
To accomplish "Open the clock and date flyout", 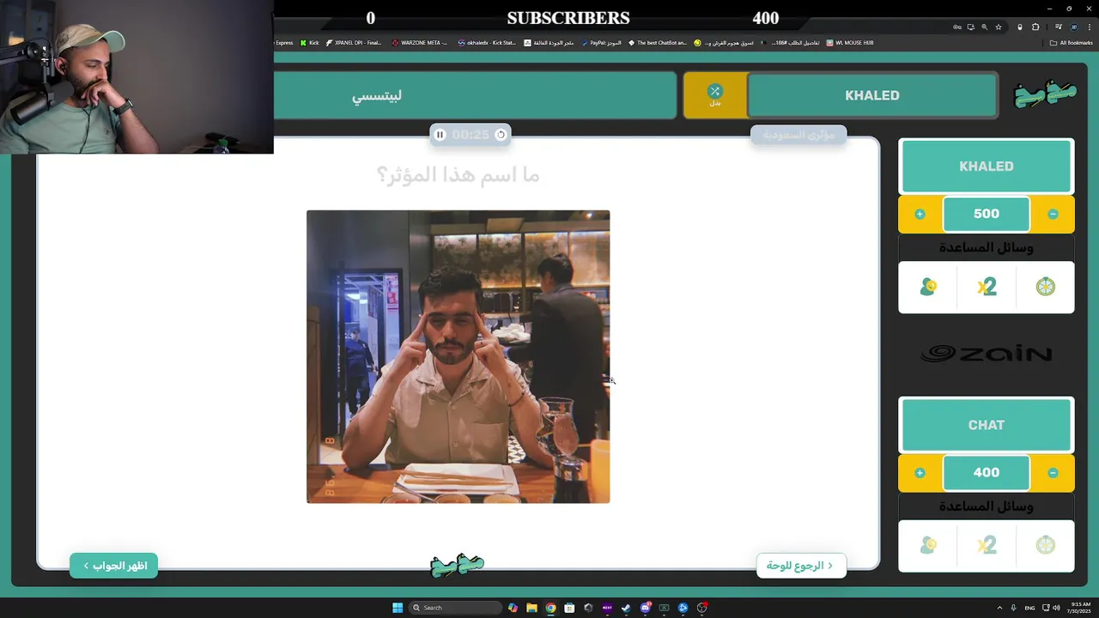I will coord(1078,608).
